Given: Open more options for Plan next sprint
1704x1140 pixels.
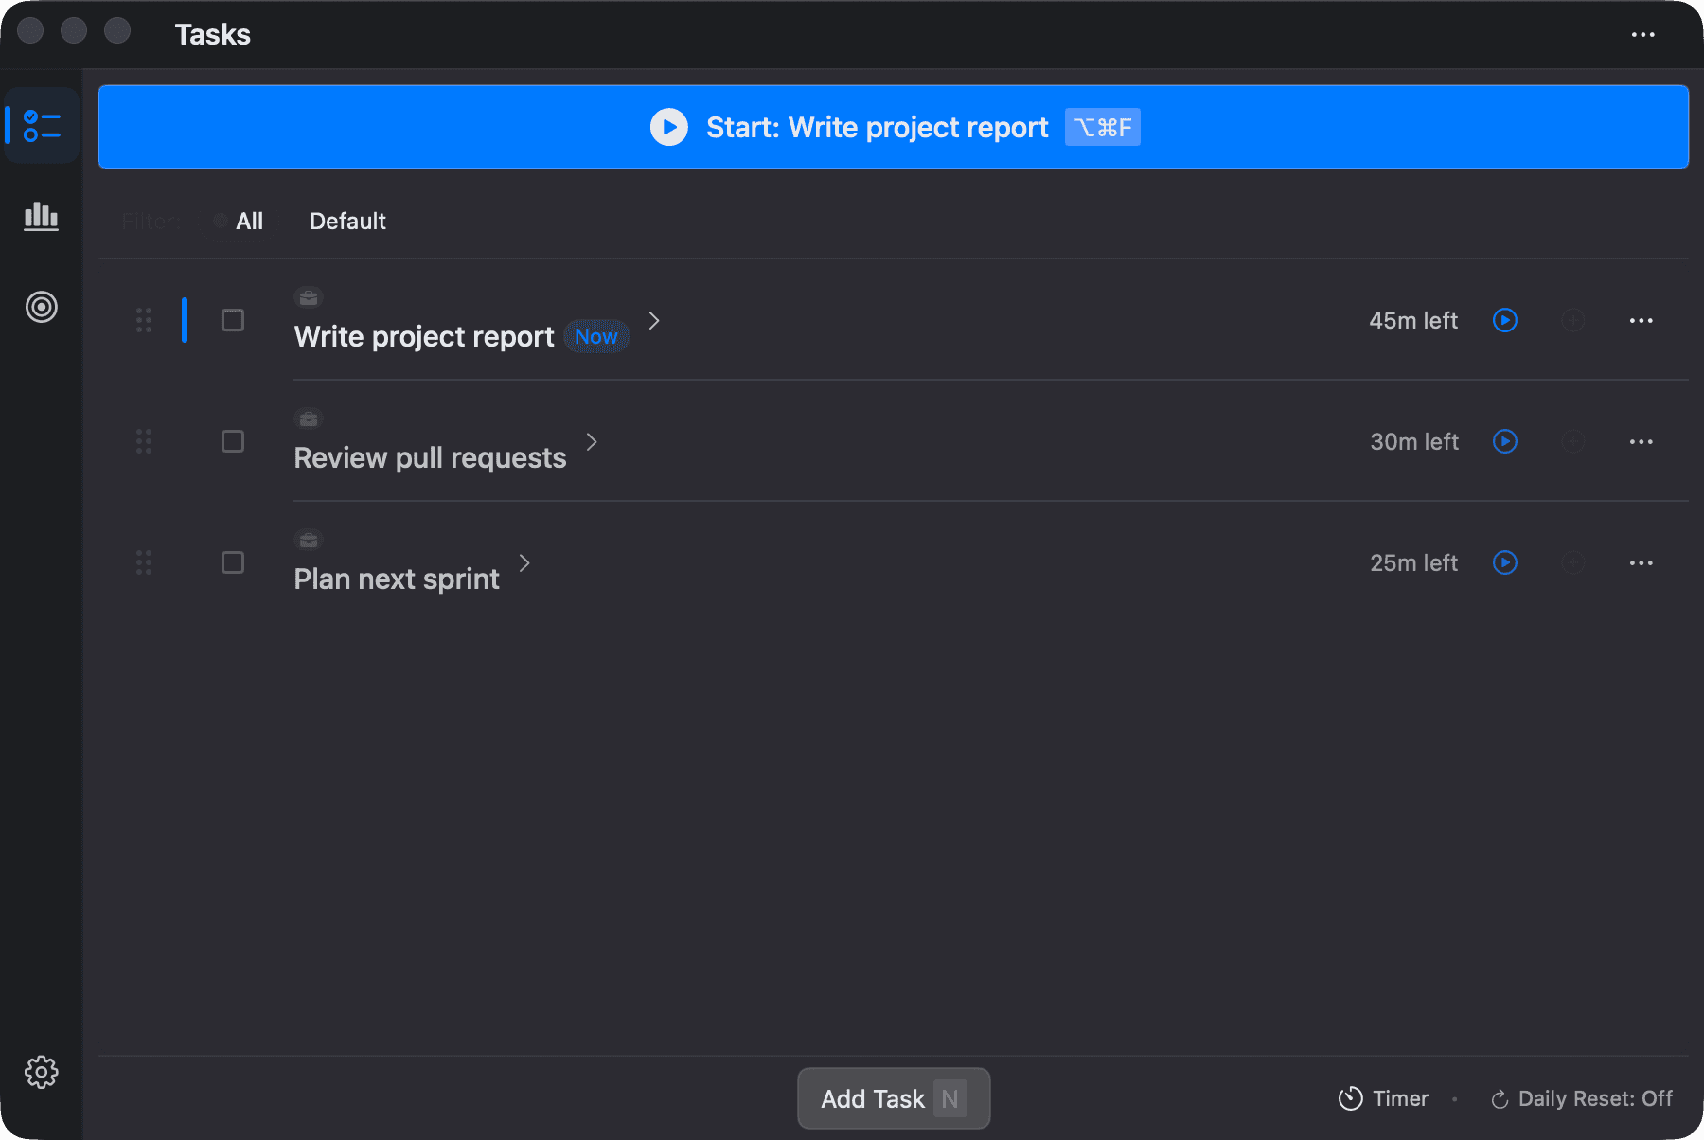Looking at the screenshot, I should (1642, 562).
